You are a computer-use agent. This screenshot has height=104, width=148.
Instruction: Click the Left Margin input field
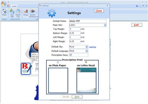pyautogui.click(x=75, y=37)
